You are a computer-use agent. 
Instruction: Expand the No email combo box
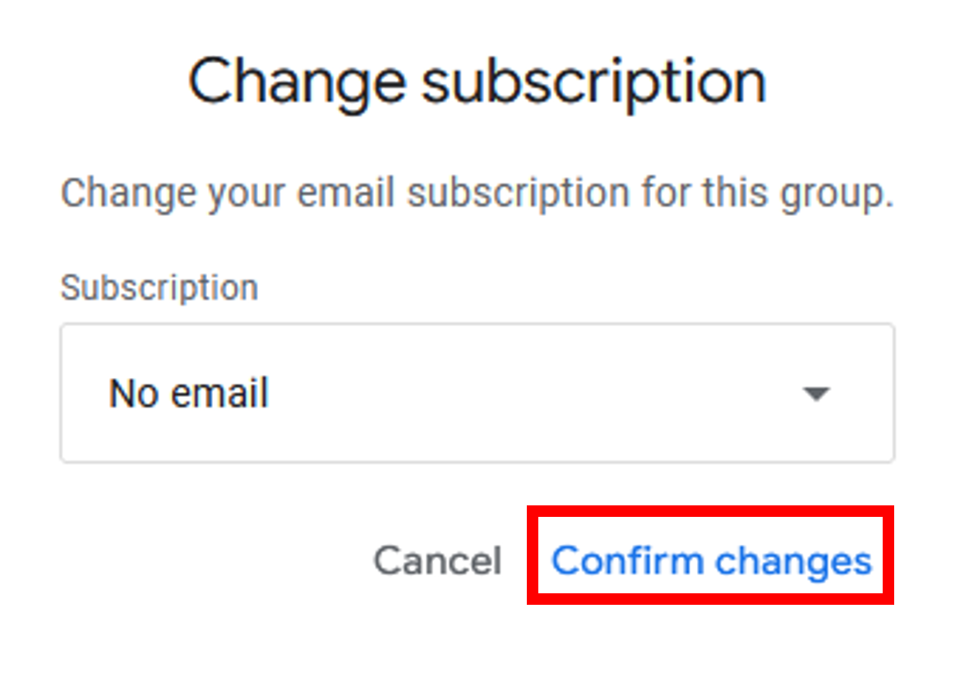point(477,393)
